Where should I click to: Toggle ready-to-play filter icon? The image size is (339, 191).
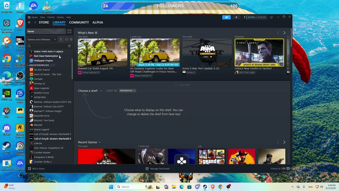coord(71,40)
